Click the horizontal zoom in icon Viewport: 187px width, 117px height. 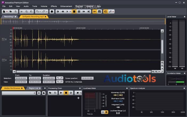[153, 71]
